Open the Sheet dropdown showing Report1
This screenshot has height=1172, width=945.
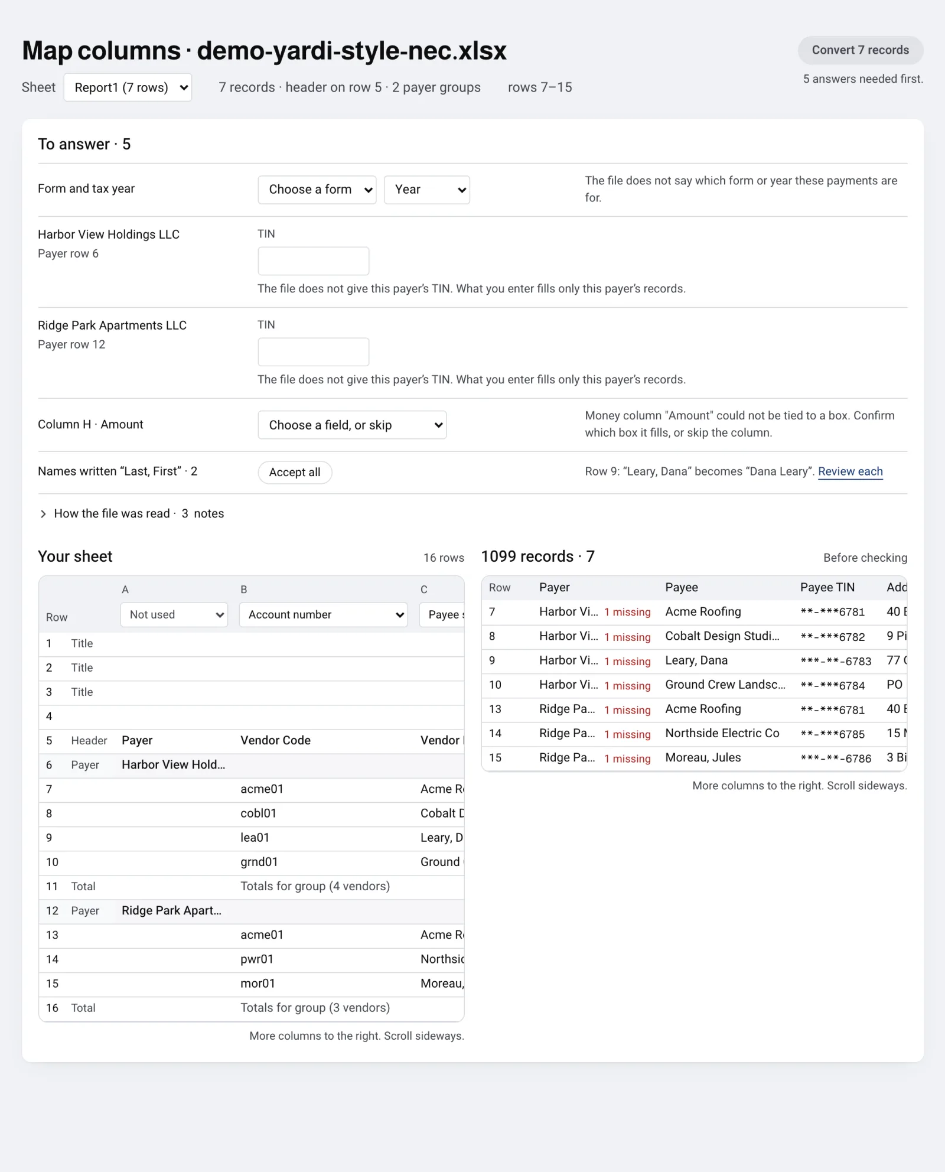(128, 87)
